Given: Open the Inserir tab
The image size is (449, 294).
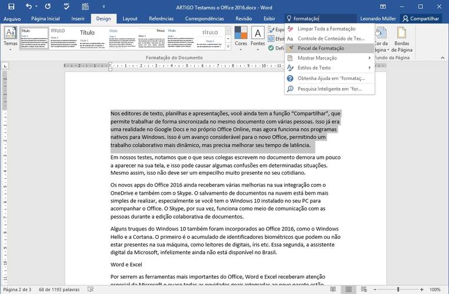Looking at the screenshot, I should (78, 19).
